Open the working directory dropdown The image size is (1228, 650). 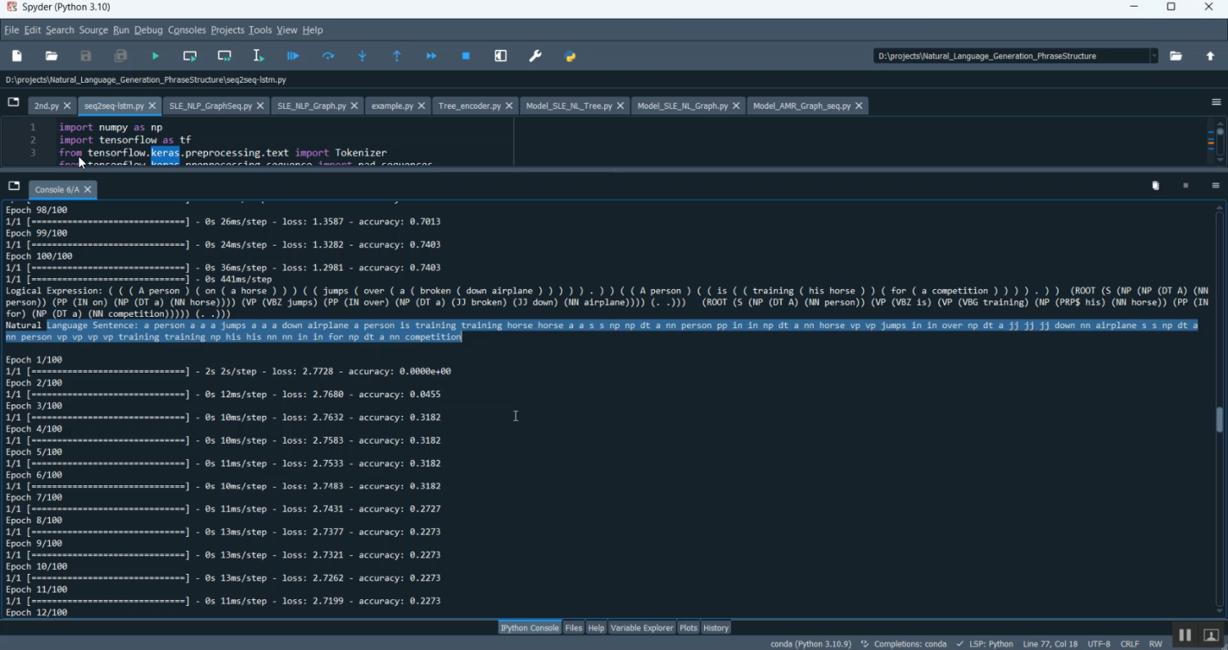[1154, 56]
